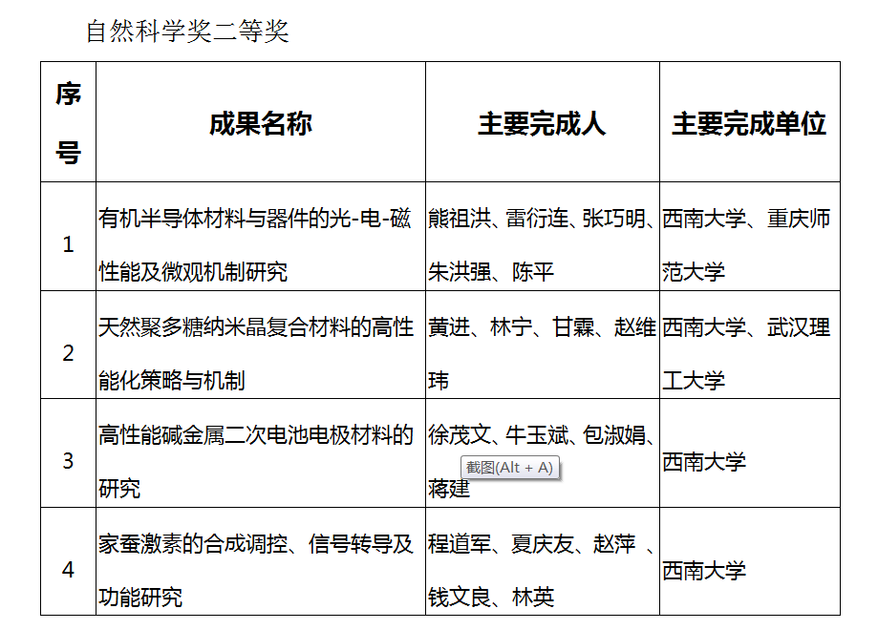The image size is (878, 630).
Task: Select the cell with 黄进、林宁、甘霖
Action: point(541,353)
